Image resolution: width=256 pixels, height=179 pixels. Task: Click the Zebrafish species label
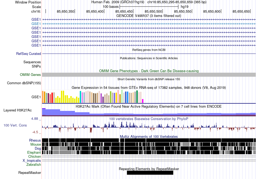pos(34,165)
